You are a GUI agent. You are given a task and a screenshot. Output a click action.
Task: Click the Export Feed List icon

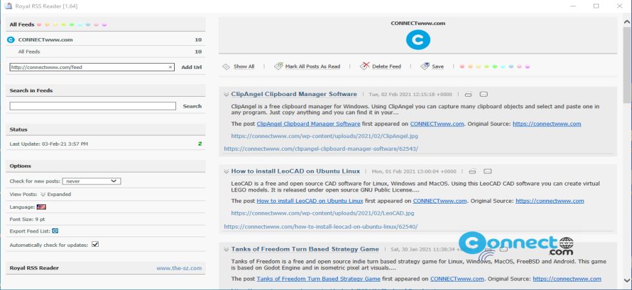55,231
